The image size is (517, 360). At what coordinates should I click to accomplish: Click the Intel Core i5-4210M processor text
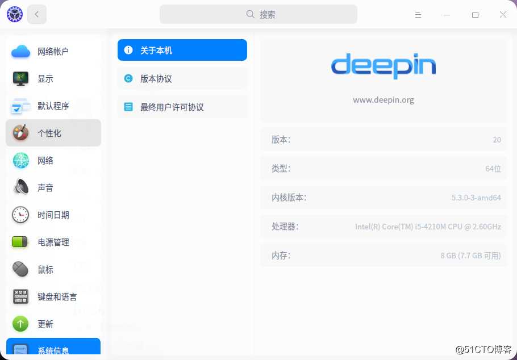coord(428,227)
